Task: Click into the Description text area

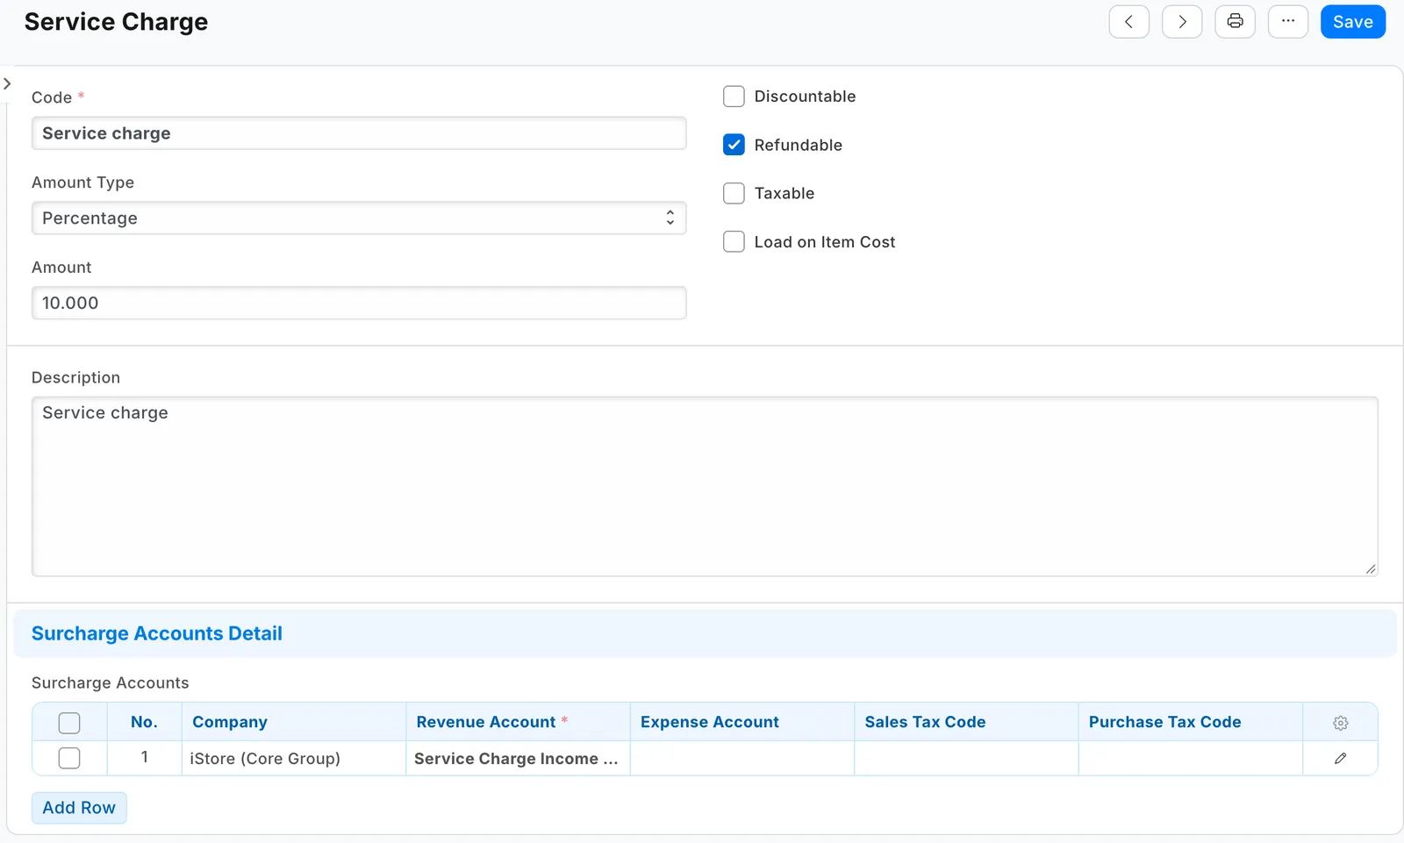Action: coord(705,487)
